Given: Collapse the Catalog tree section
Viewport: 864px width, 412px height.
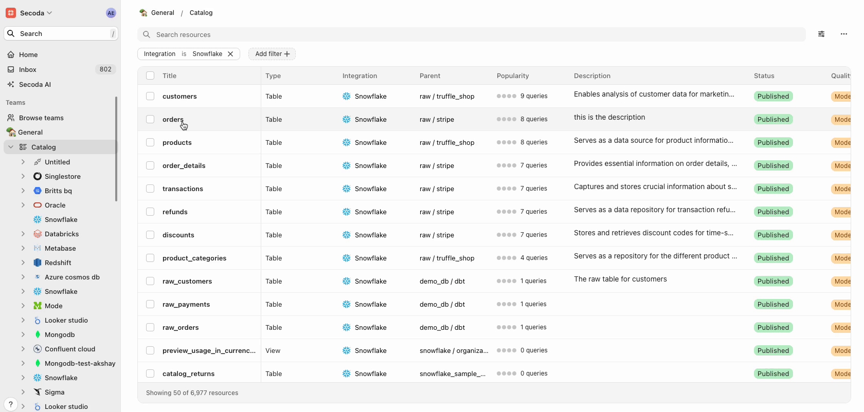Looking at the screenshot, I should (x=11, y=147).
